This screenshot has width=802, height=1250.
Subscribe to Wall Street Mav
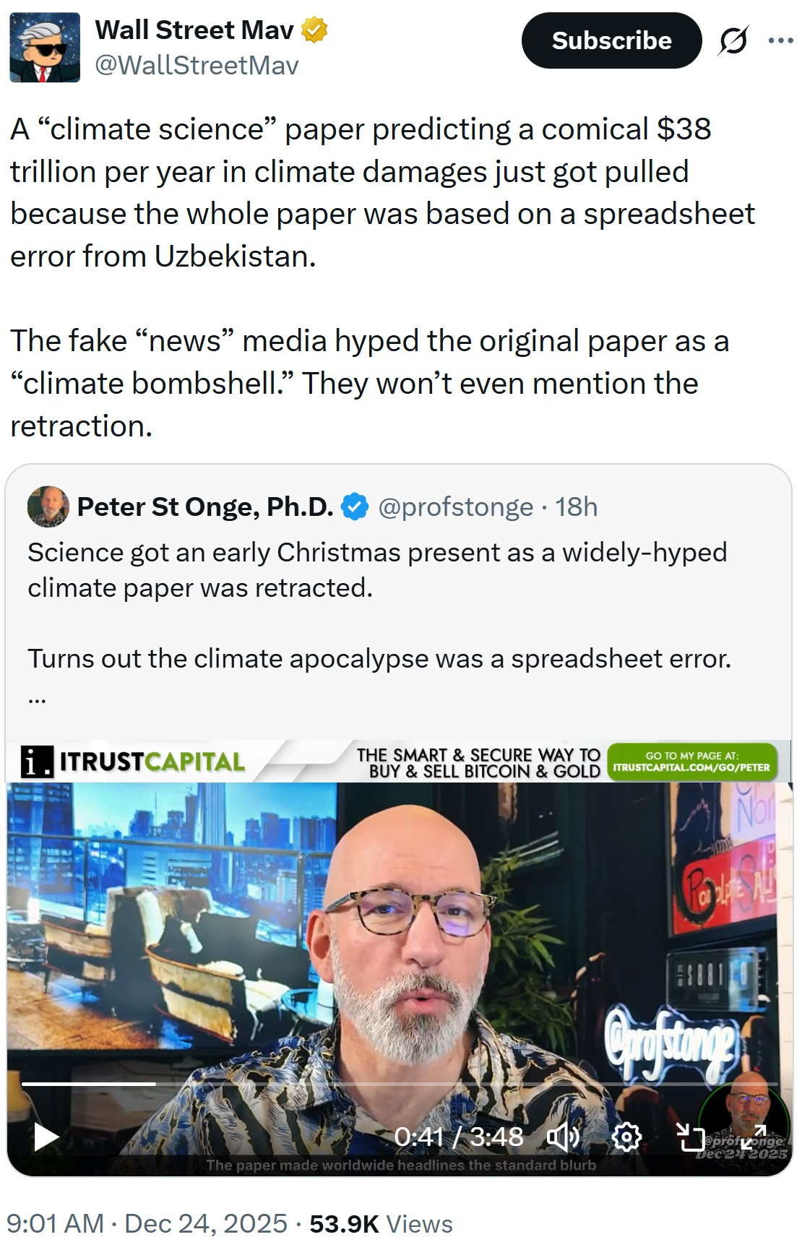tap(611, 40)
